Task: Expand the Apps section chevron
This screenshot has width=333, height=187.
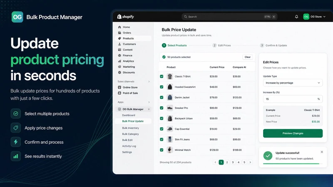Action: (x=149, y=102)
